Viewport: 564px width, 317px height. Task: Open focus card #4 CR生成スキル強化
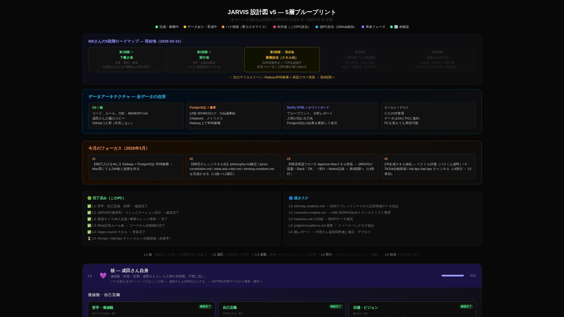pos(428,167)
